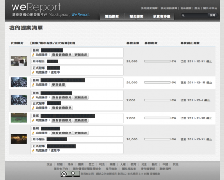The width and height of the screenshot is (224, 180).
Task: Click 更新進度 in the row ending 2011-12-15
Action: pos(59,85)
